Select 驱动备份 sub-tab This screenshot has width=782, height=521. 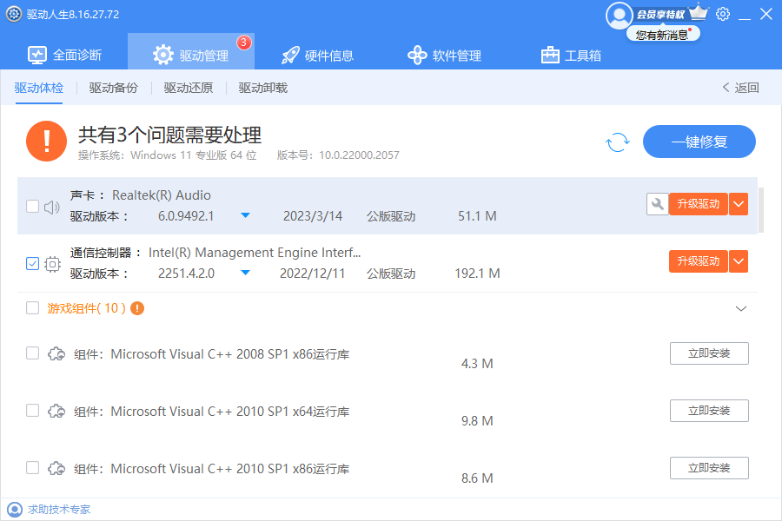click(x=113, y=88)
